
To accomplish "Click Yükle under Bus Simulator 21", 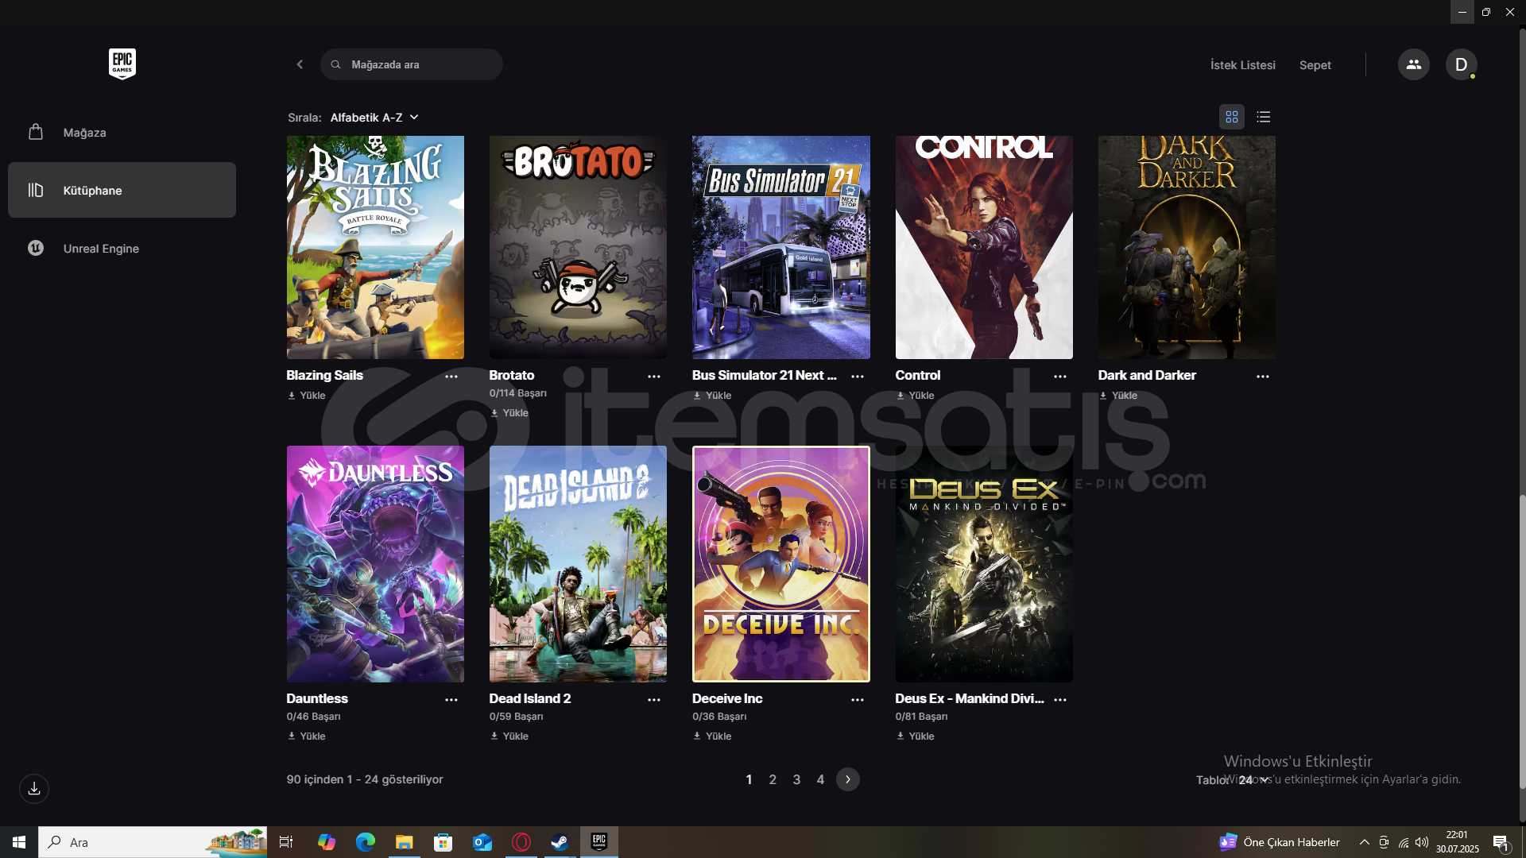I will [712, 396].
